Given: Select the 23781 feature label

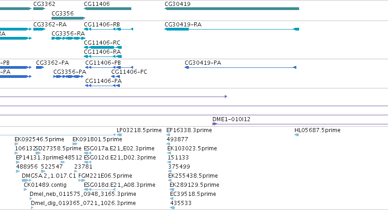Looking at the screenshot, I should pos(83,167).
